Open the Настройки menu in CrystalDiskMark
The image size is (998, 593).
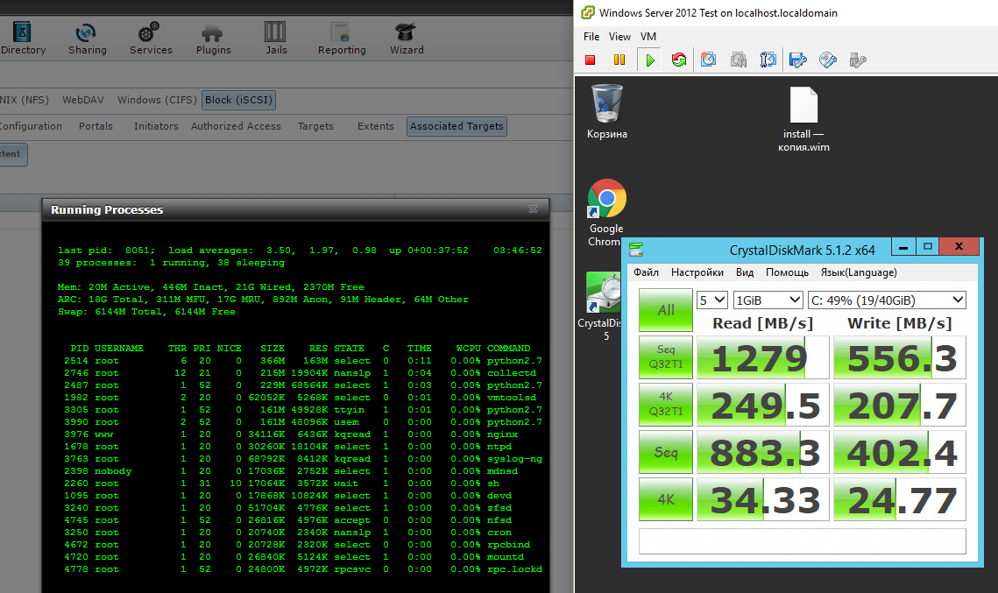tap(697, 272)
